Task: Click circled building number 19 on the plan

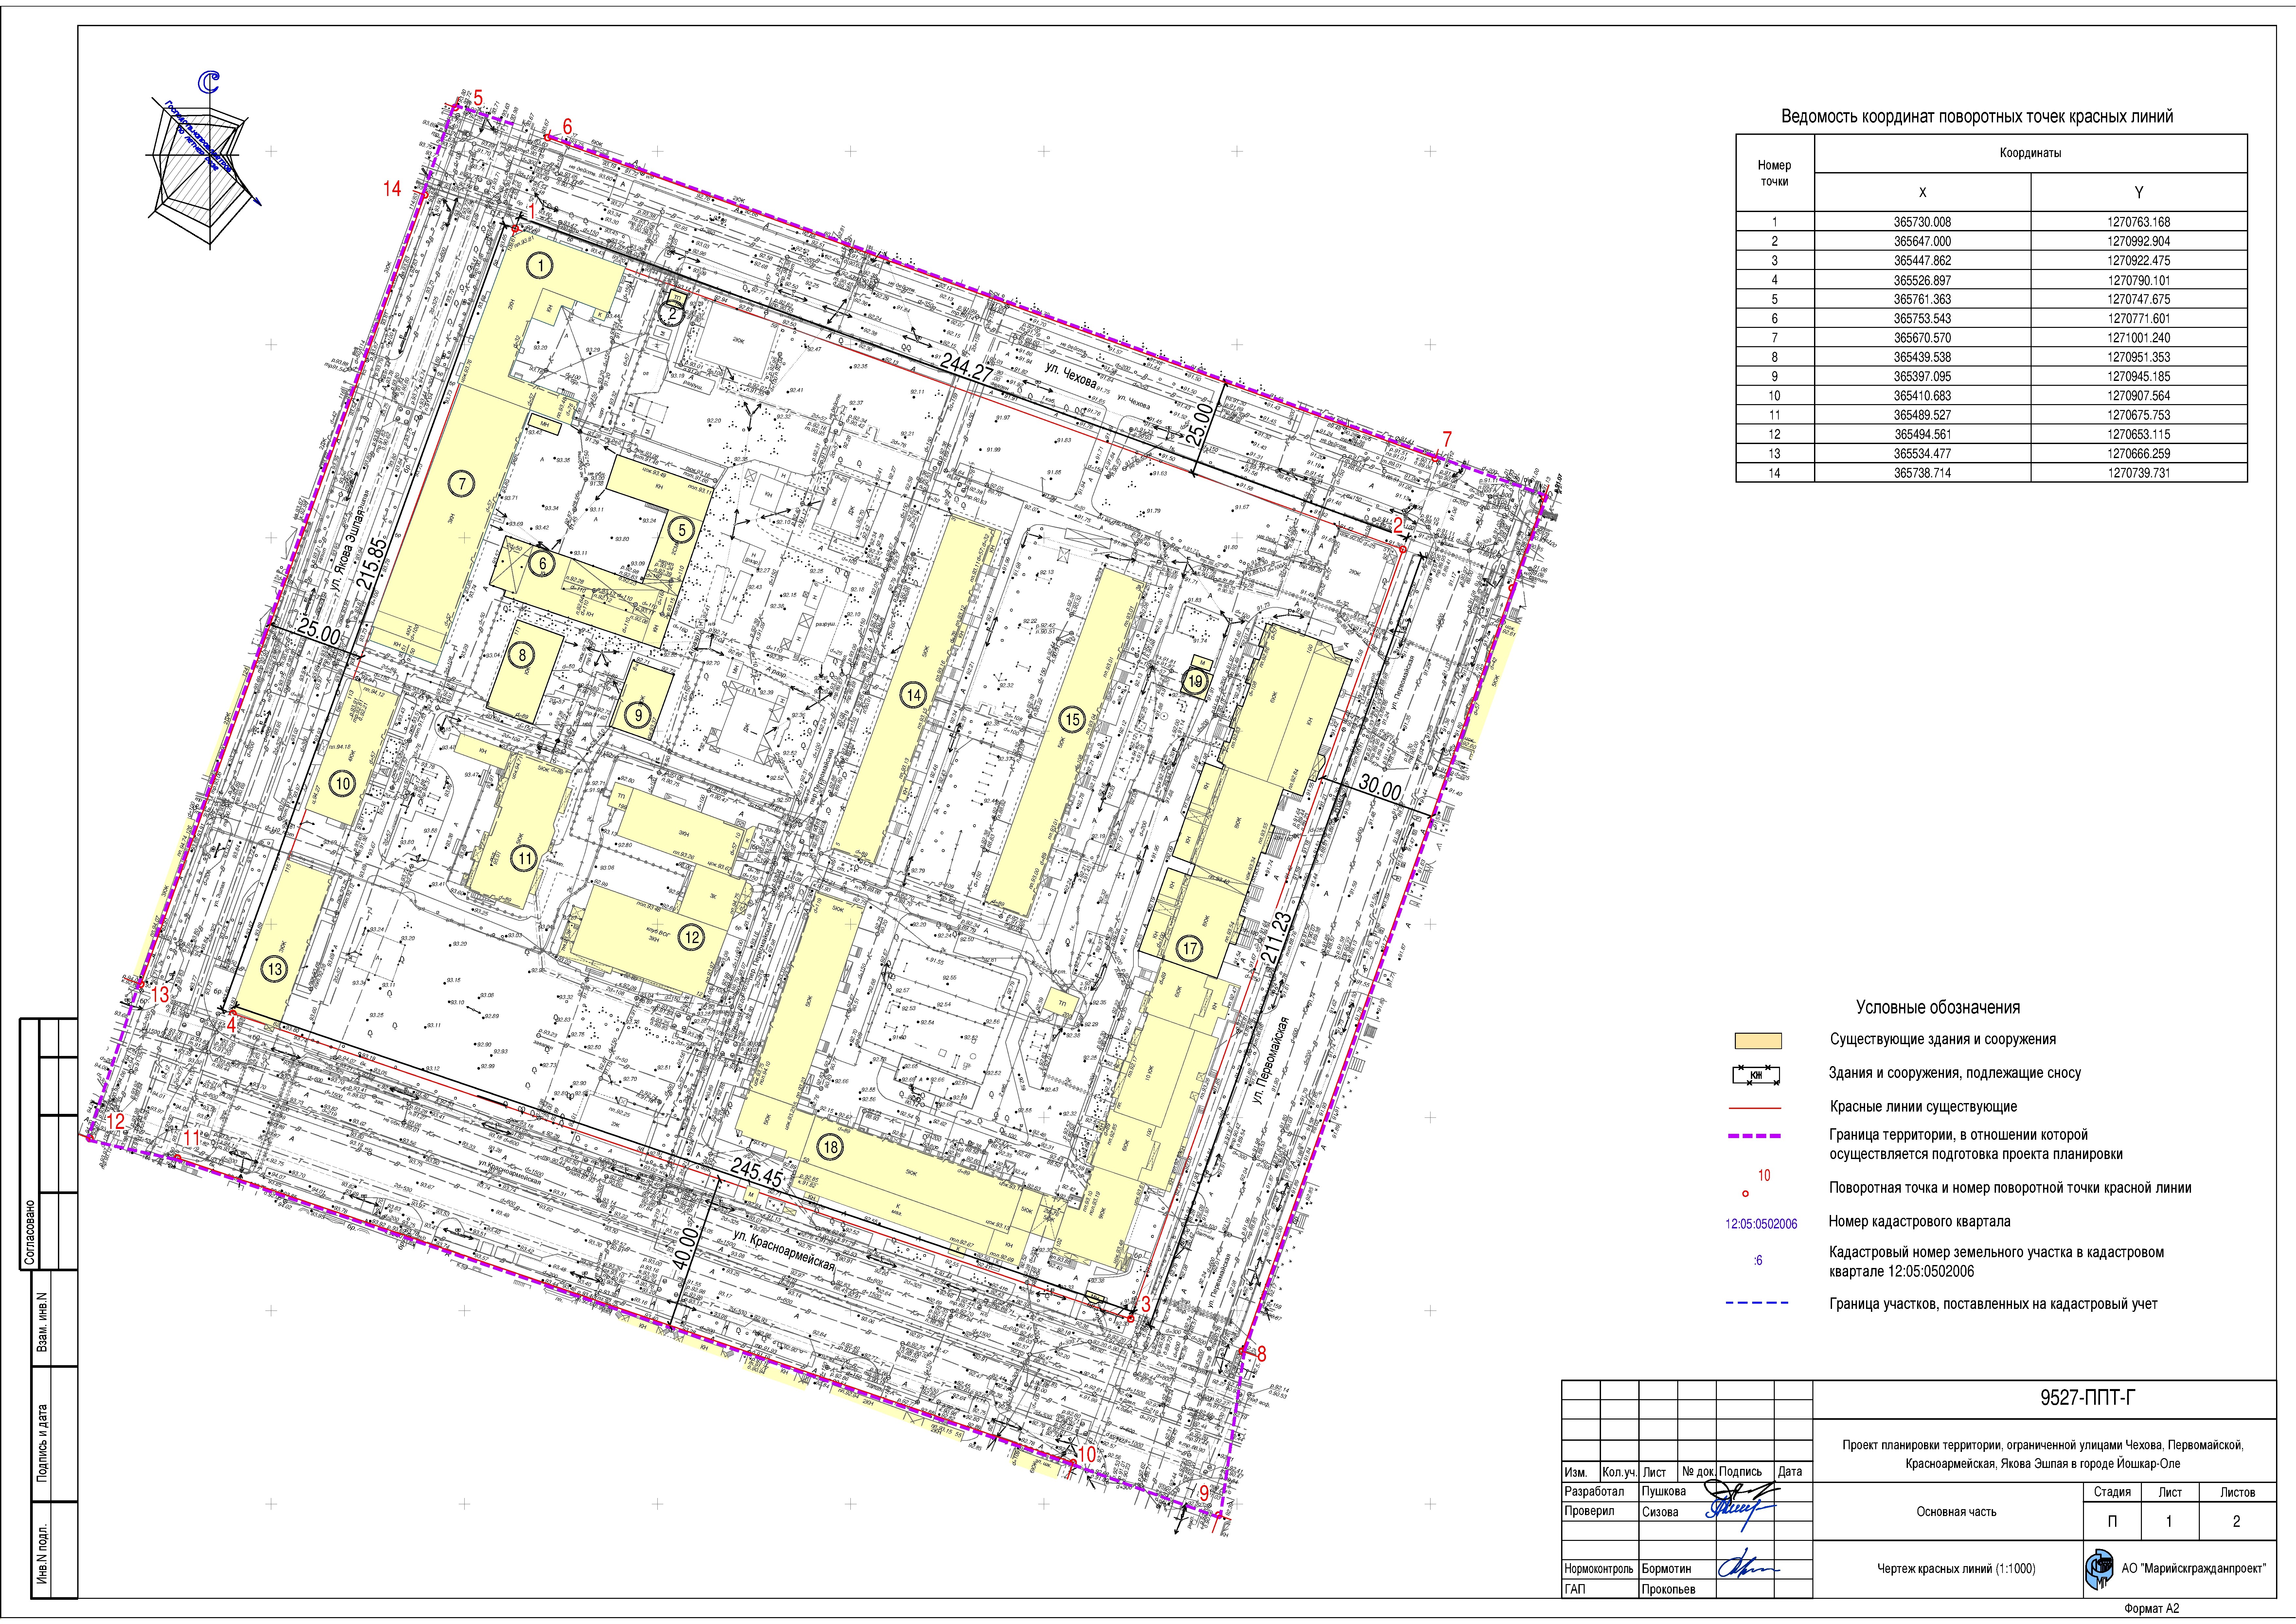Action: point(1195,682)
